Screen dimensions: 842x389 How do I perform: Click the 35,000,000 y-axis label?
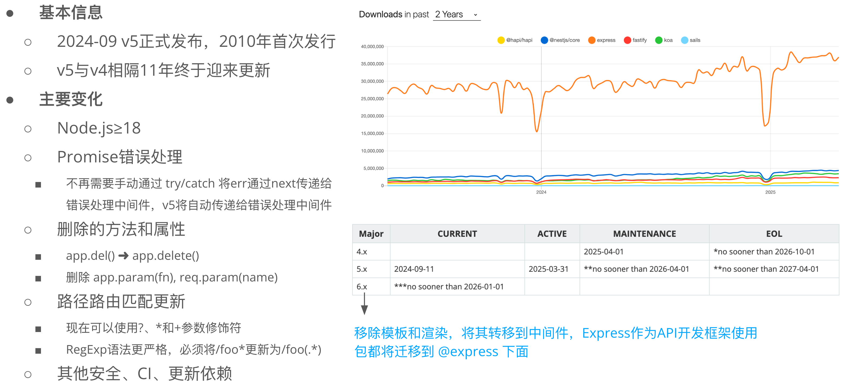(372, 64)
